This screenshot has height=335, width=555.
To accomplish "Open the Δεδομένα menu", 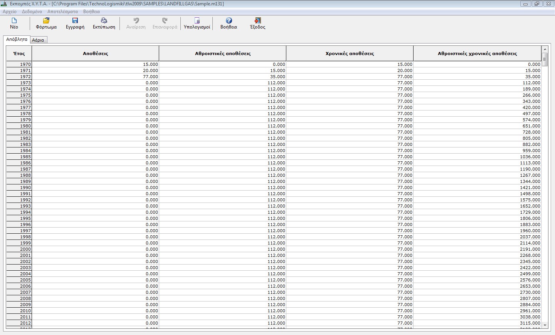I will pyautogui.click(x=32, y=12).
